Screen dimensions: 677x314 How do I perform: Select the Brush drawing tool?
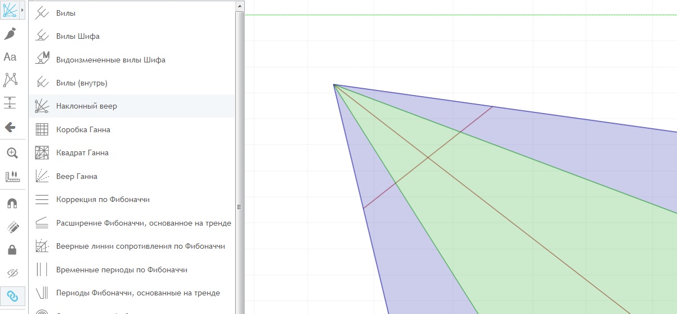[x=10, y=34]
